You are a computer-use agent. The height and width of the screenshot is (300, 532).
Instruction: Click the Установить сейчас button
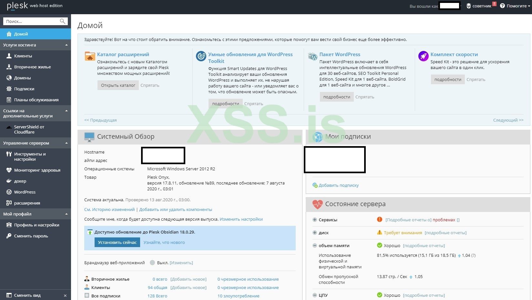coord(117,242)
